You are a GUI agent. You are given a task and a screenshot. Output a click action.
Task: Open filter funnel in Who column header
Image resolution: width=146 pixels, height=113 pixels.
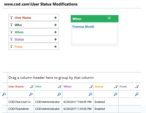tap(60, 87)
